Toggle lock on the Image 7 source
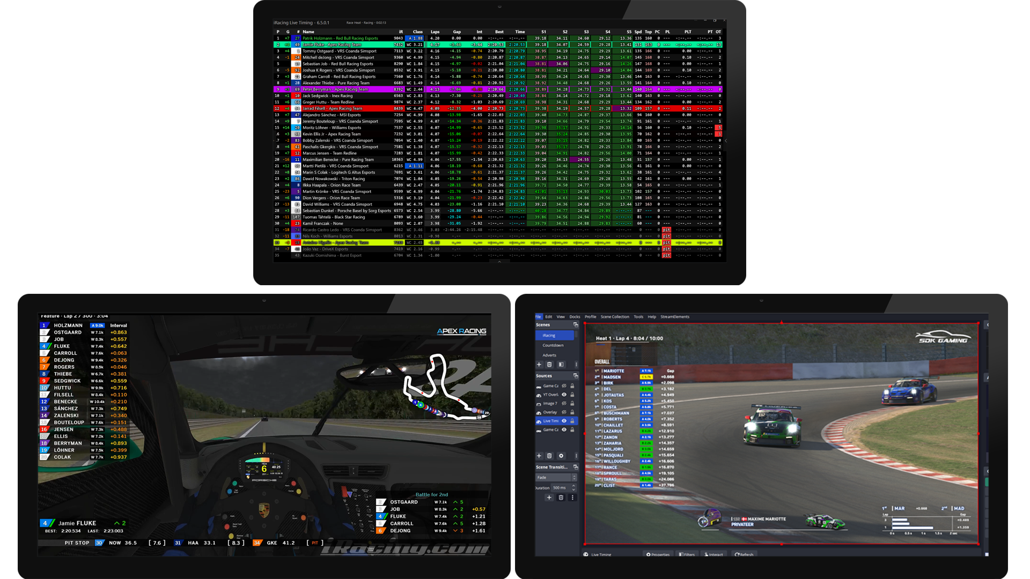1030x579 pixels. (572, 403)
